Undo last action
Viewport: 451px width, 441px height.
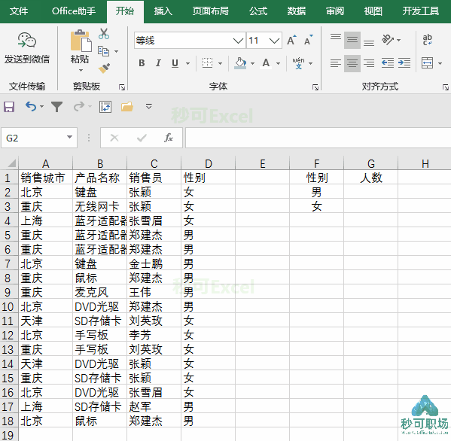tap(31, 107)
